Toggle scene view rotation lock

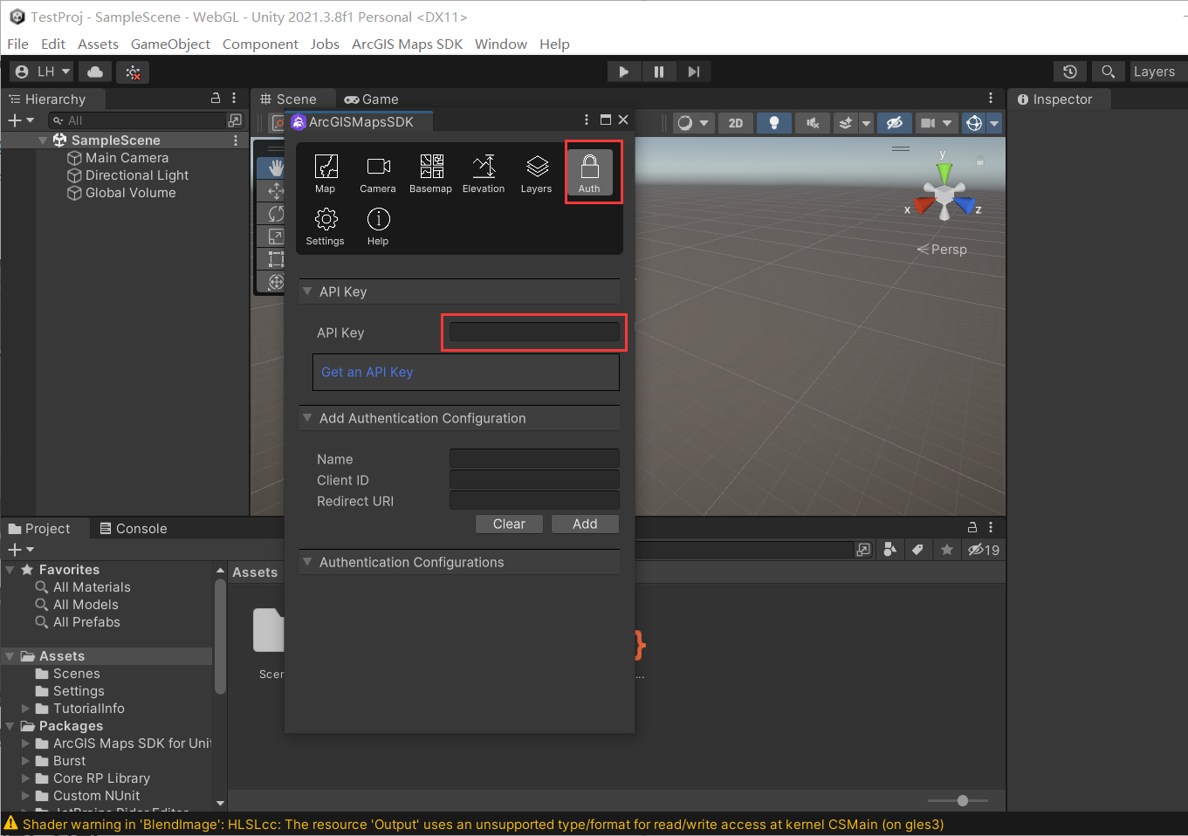click(979, 161)
